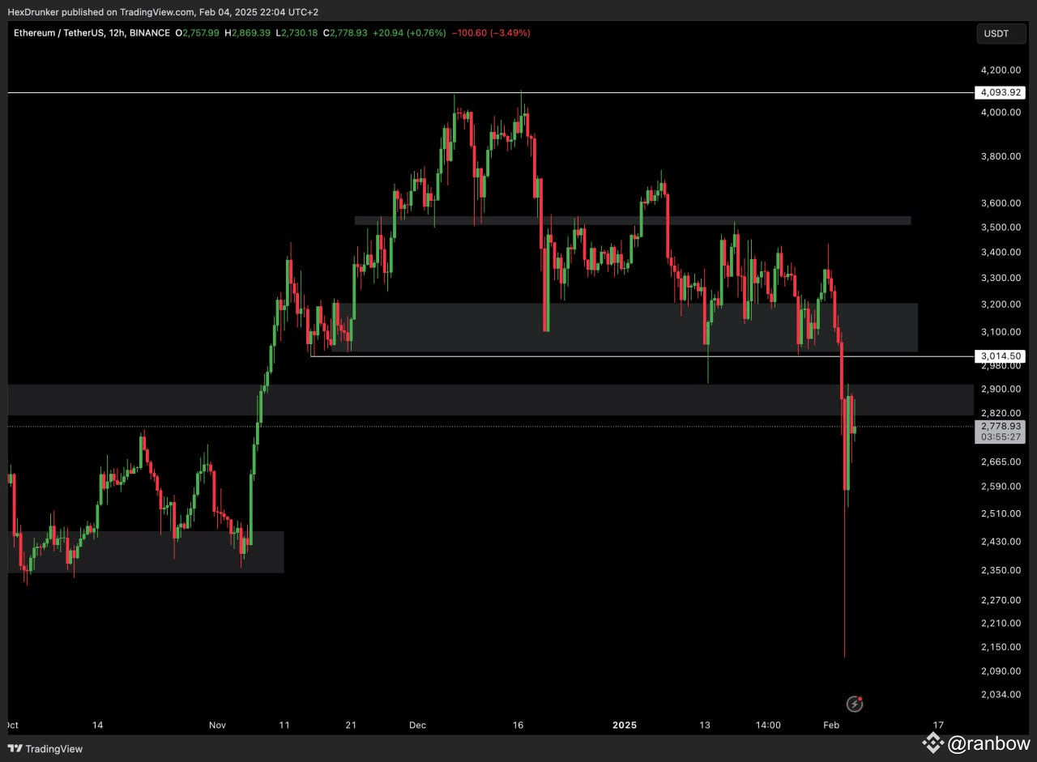Image resolution: width=1037 pixels, height=762 pixels.
Task: Click the 2,900.00 price axis label
Action: (1001, 390)
